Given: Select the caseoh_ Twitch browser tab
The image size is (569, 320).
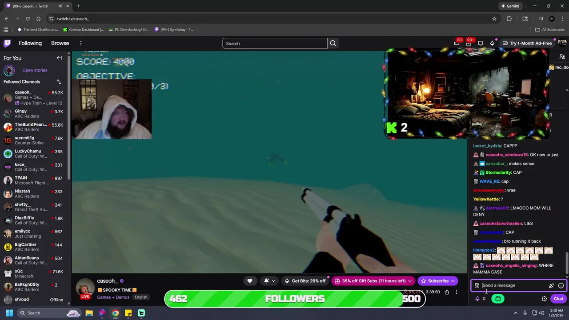Looking at the screenshot, I should point(36,6).
